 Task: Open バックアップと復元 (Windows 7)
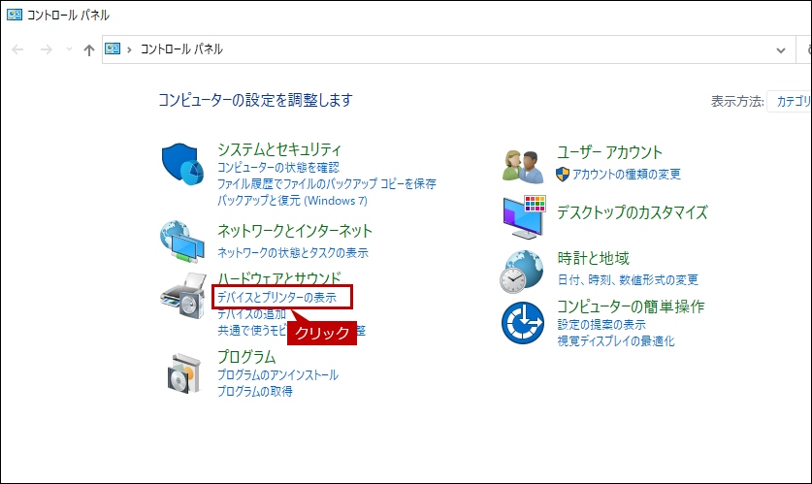pyautogui.click(x=292, y=201)
